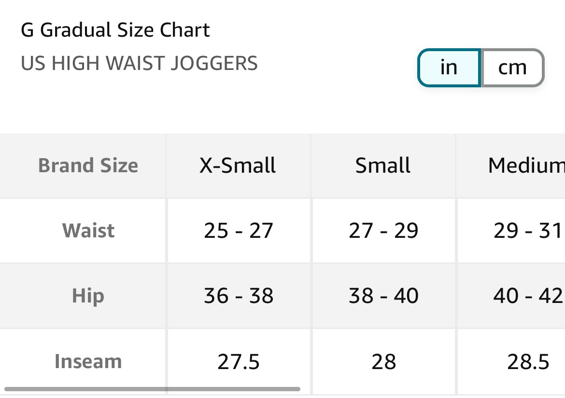This screenshot has width=565, height=398.
Task: Click Small waist value 27 - 29
Action: click(383, 231)
